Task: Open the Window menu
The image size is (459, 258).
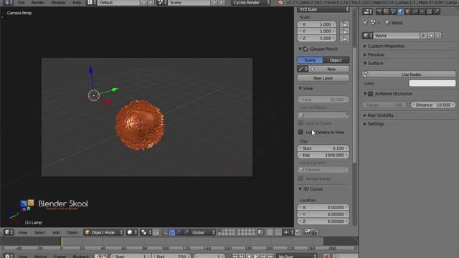Action: (x=58, y=3)
